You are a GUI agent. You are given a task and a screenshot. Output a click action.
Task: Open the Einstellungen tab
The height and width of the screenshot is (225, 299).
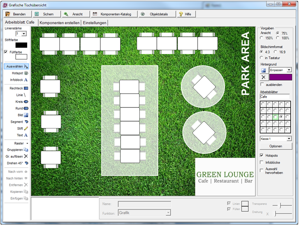point(95,23)
